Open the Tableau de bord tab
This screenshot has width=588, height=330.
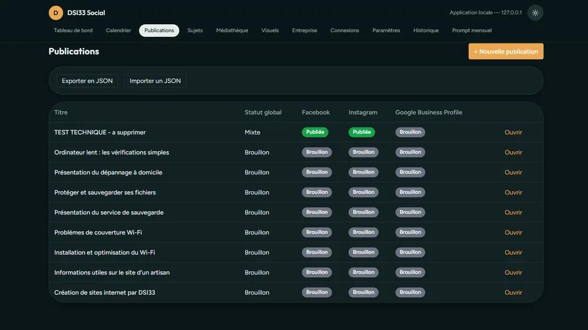tap(73, 31)
